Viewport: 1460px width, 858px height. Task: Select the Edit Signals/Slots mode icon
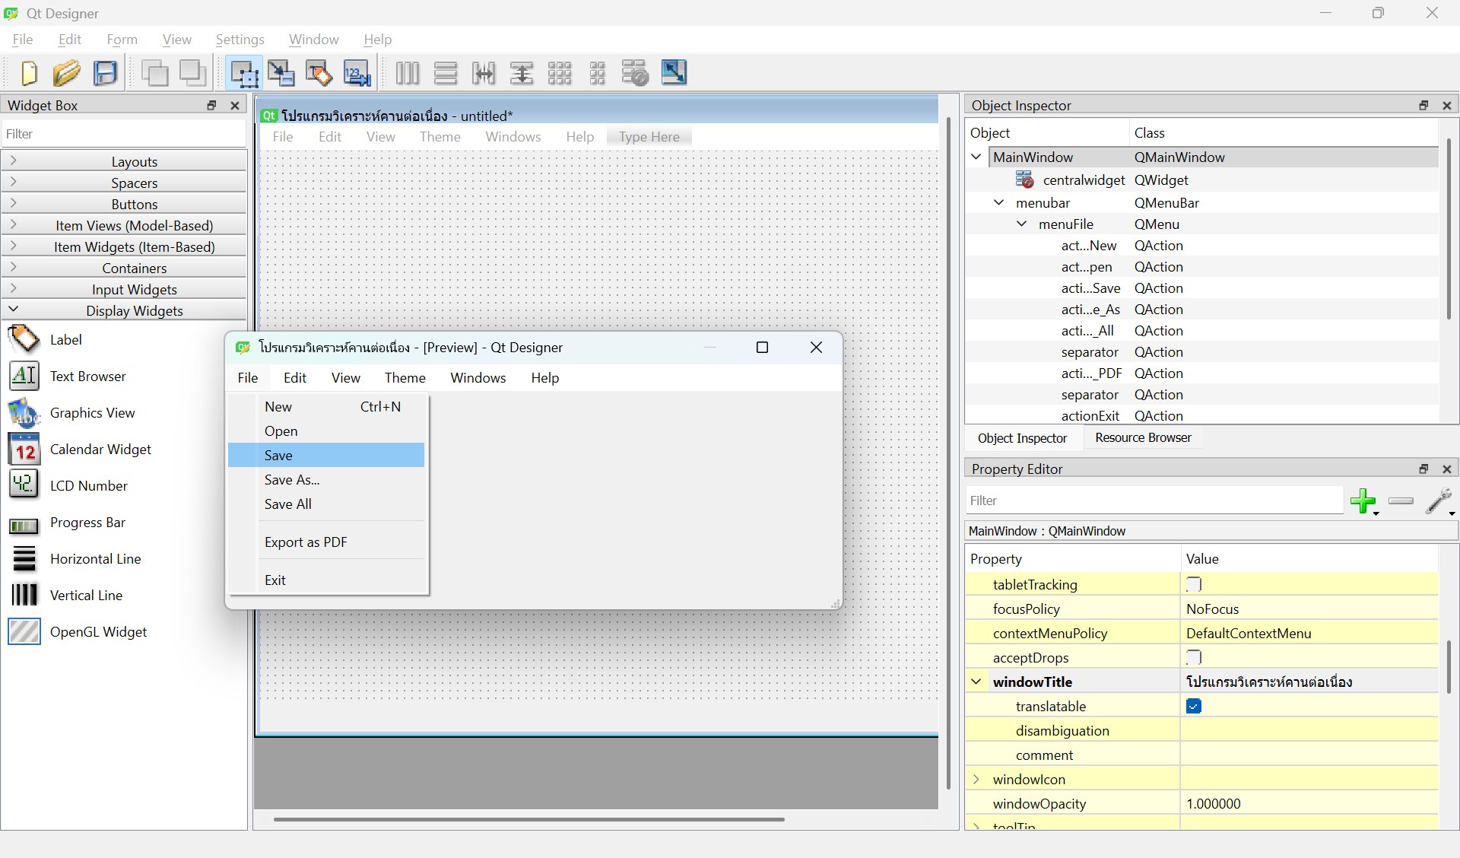[x=281, y=73]
